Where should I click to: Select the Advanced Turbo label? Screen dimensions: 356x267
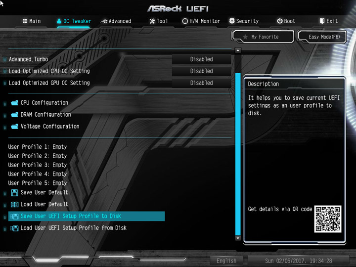(x=28, y=59)
